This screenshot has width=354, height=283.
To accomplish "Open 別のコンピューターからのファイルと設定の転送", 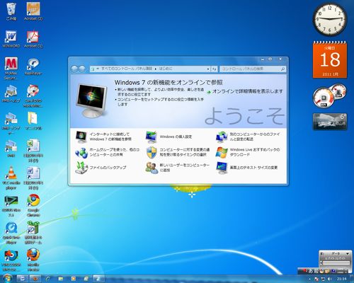I will pos(248,137).
